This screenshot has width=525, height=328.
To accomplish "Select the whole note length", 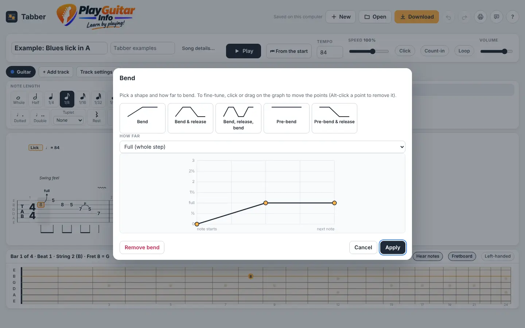I will click(x=19, y=99).
